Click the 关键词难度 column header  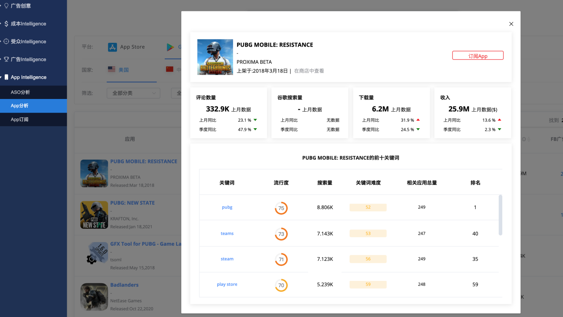click(368, 183)
